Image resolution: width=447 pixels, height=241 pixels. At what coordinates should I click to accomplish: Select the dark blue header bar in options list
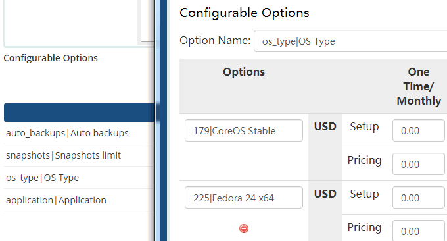pos(80,113)
